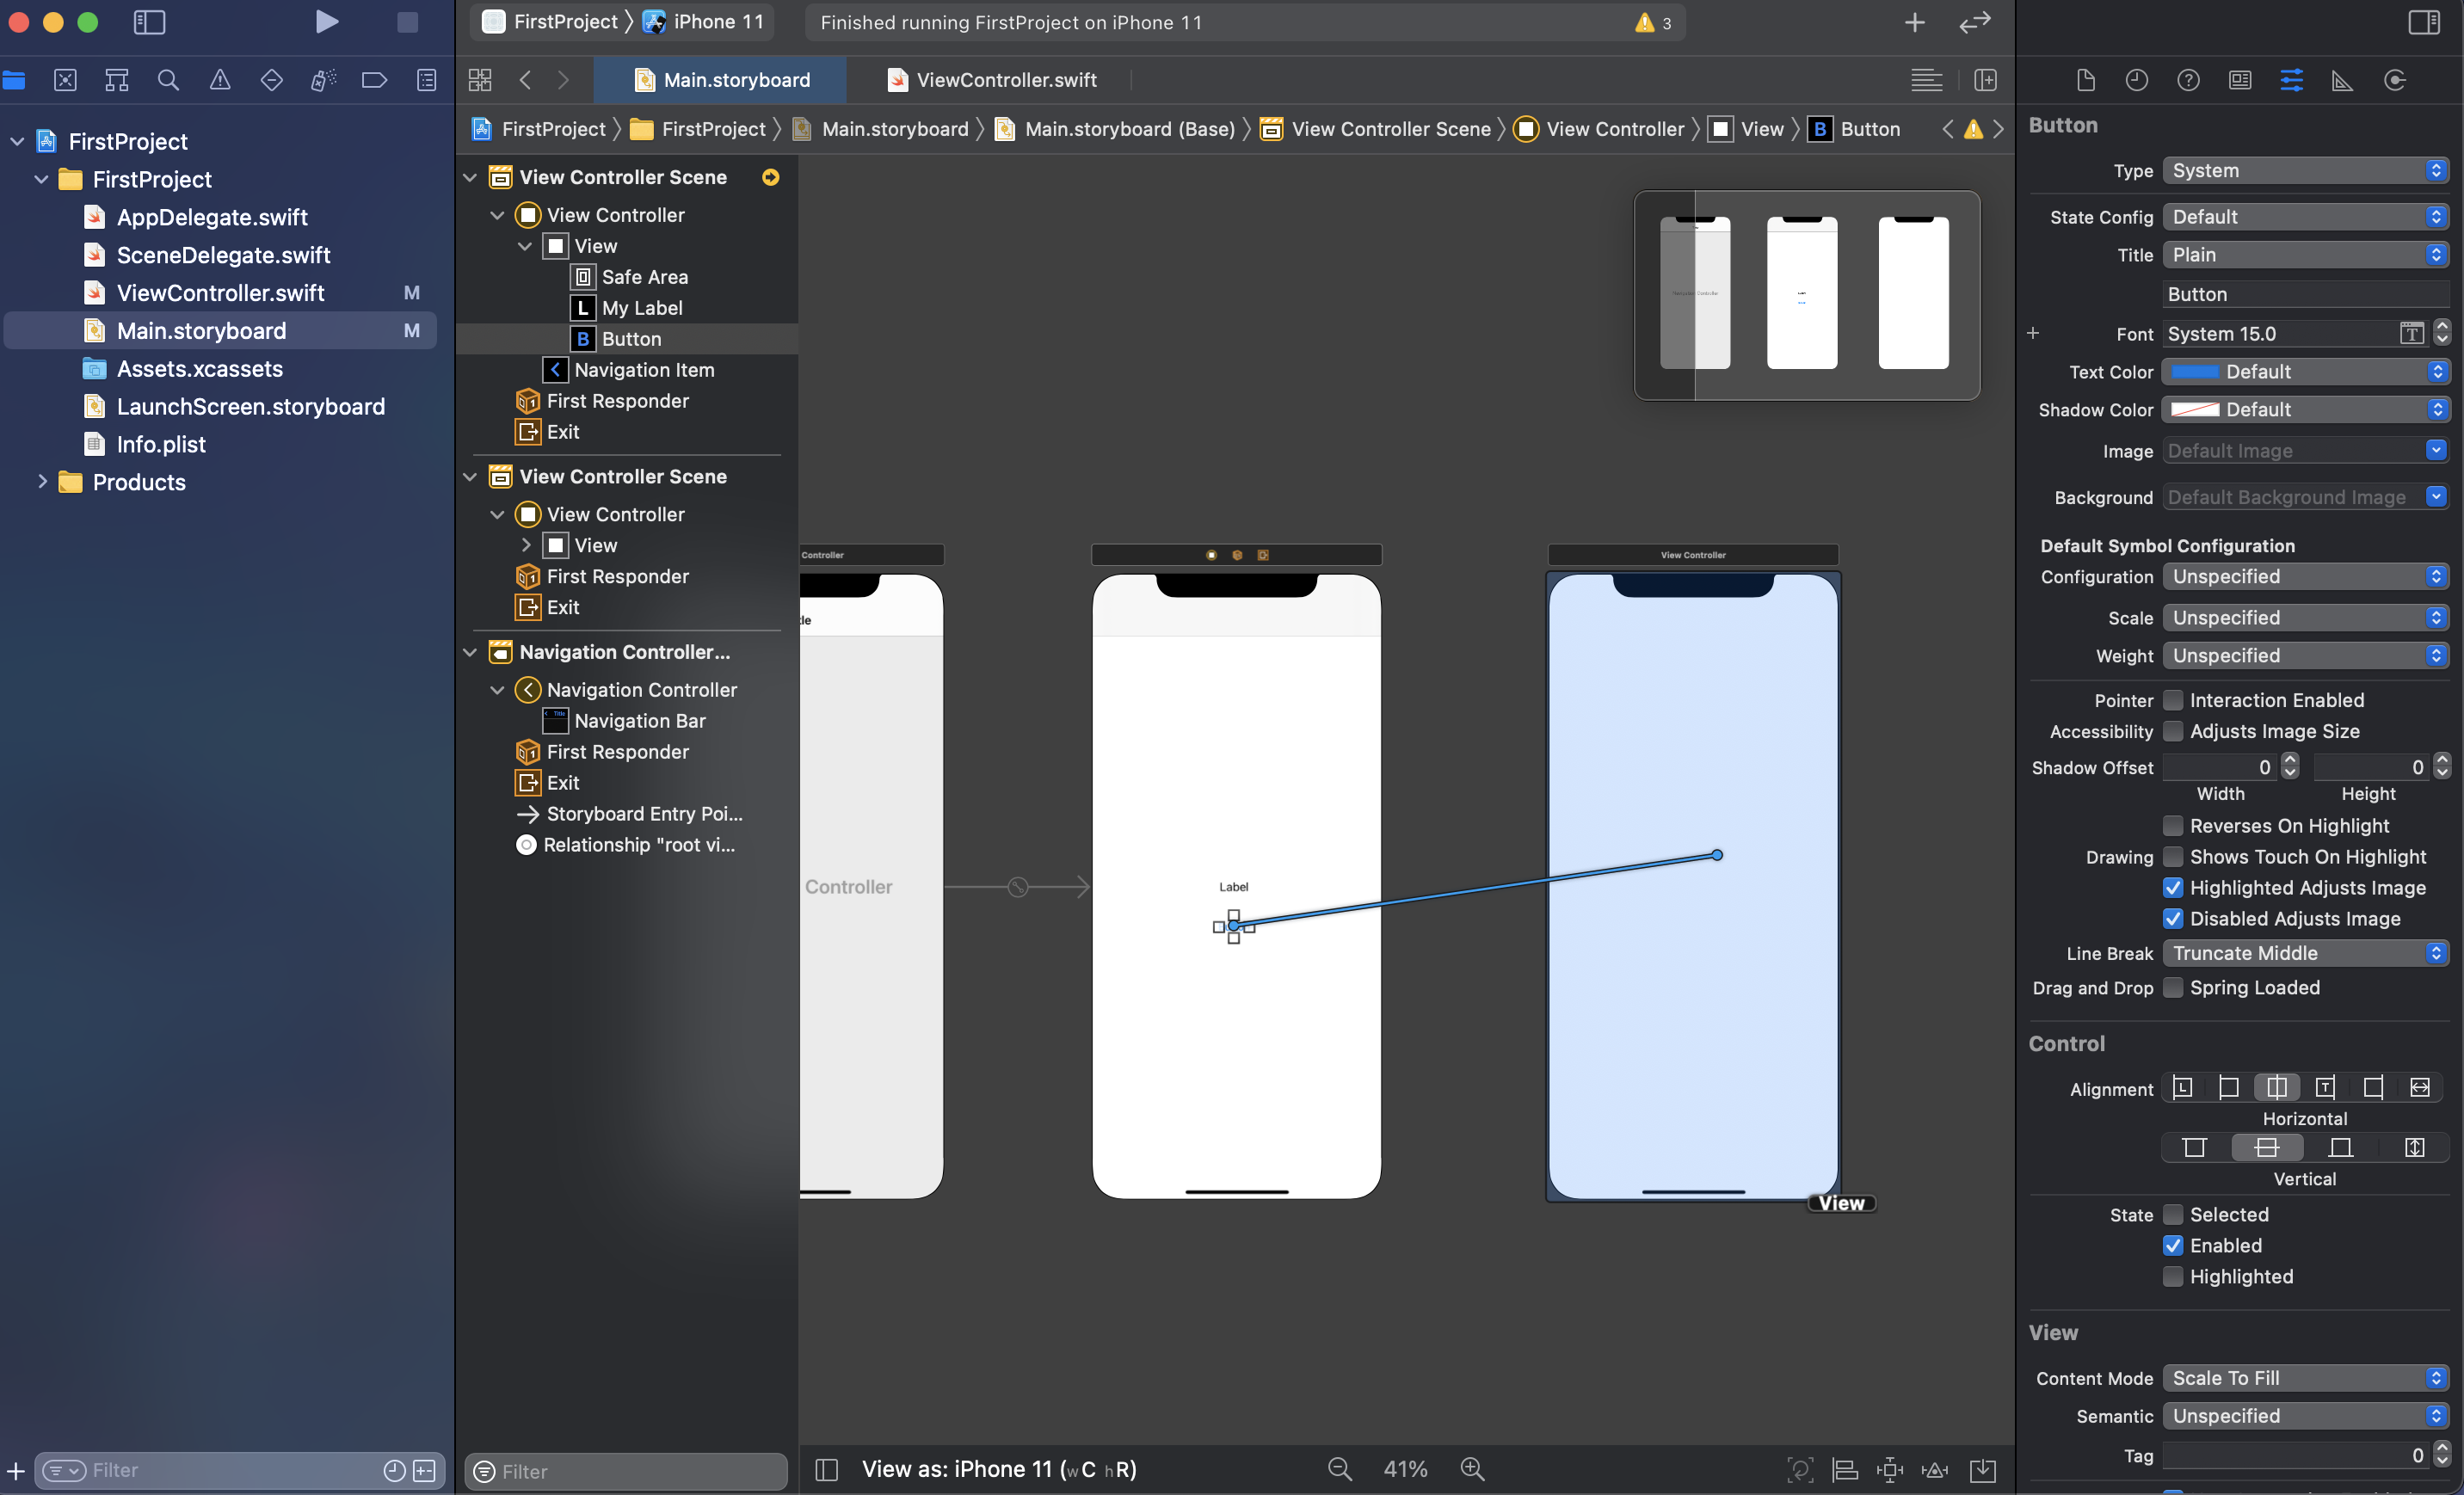Open the Breakpoint navigator icon
The width and height of the screenshot is (2464, 1495).
374,80
